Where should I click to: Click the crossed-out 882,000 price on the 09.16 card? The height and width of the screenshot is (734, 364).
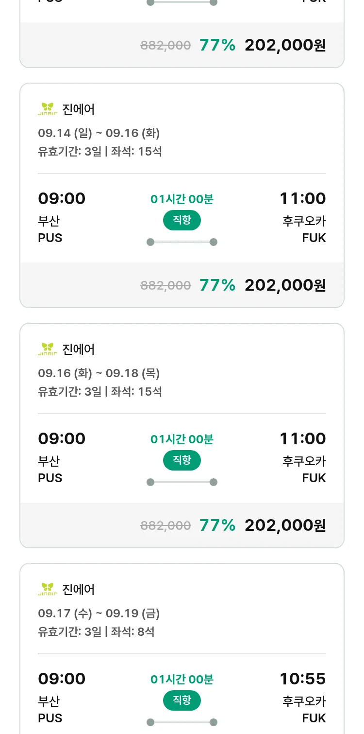[x=165, y=525]
